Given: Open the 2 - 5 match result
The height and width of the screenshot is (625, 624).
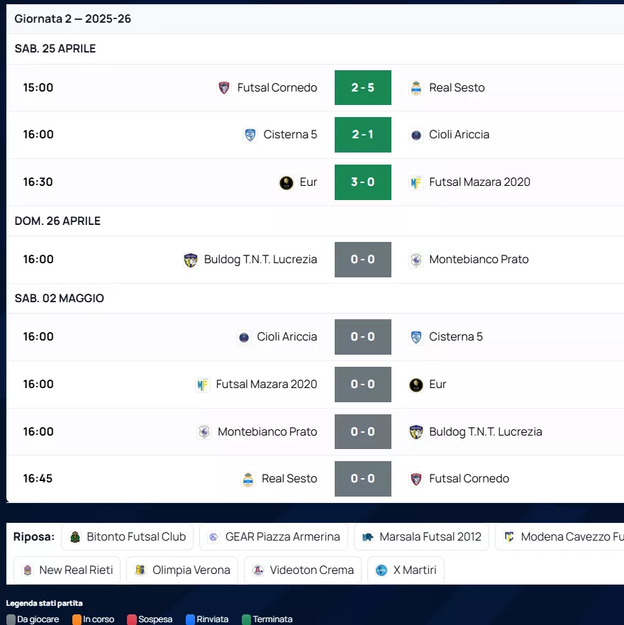Looking at the screenshot, I should [x=362, y=88].
